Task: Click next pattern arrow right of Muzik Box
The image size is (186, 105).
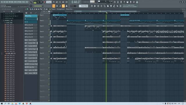Action: pyautogui.click(x=89, y=6)
